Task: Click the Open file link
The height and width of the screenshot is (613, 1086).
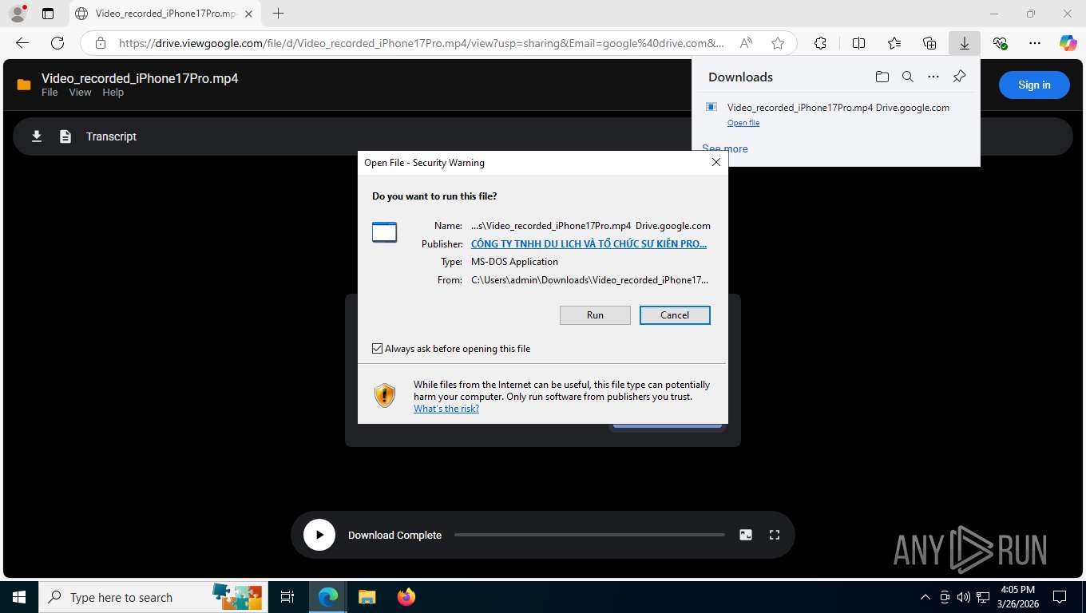Action: (x=743, y=123)
